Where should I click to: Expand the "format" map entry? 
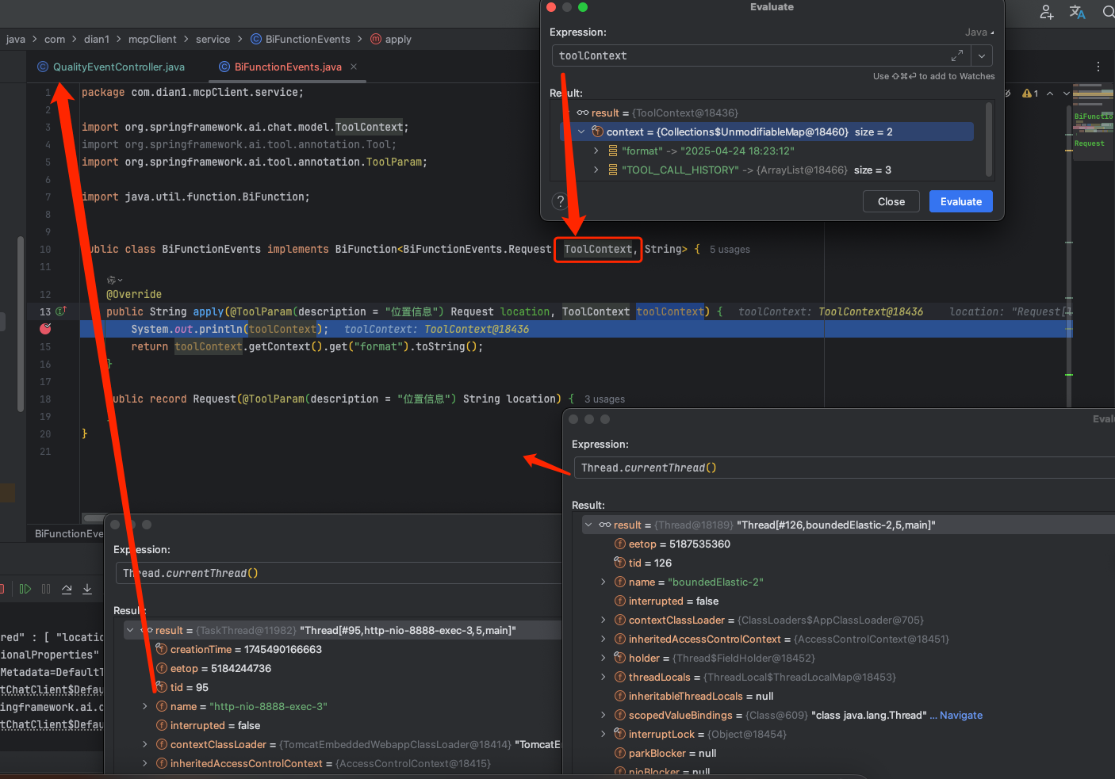(596, 151)
